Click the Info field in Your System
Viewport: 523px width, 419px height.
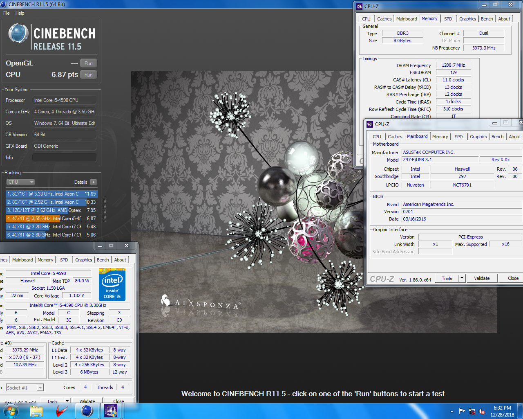pyautogui.click(x=65, y=158)
